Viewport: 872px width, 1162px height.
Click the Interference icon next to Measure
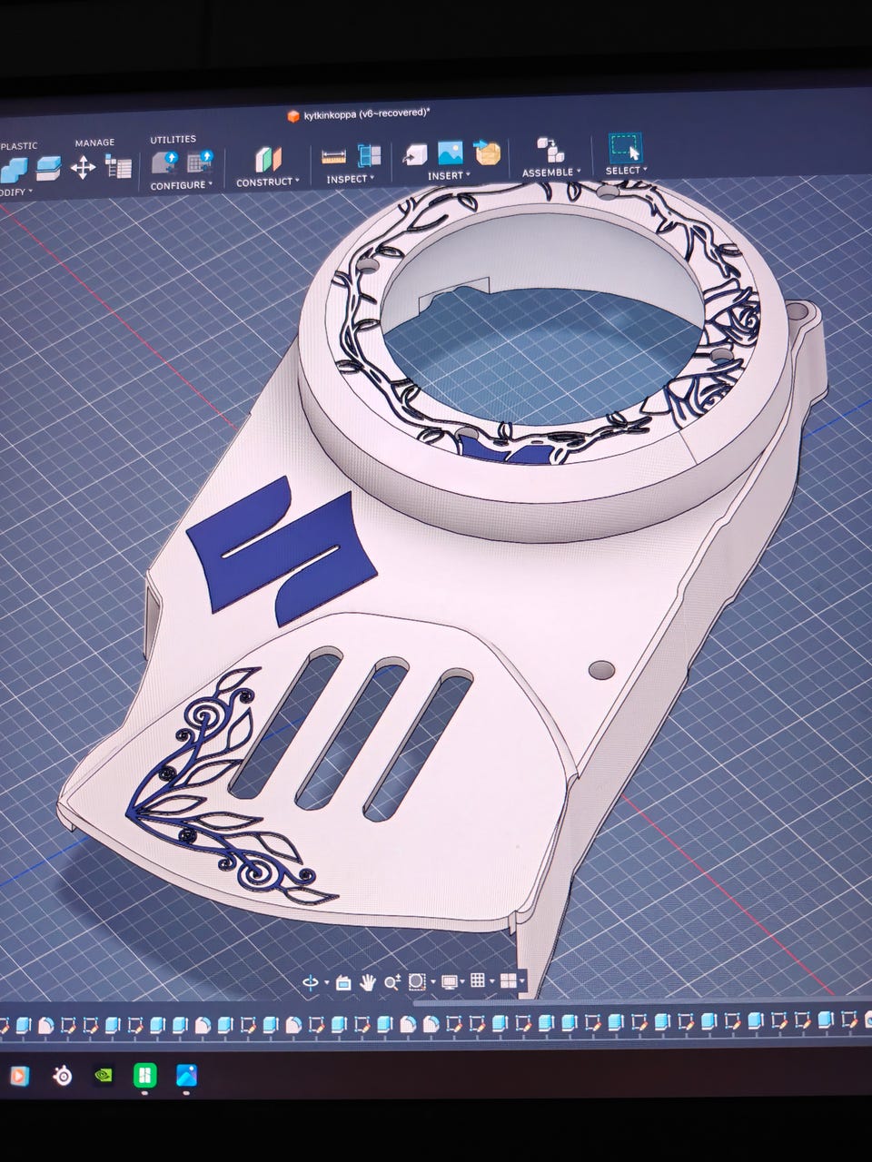point(369,155)
